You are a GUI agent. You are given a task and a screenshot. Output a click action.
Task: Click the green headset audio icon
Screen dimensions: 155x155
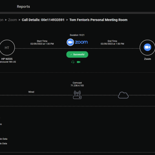coord(73,62)
